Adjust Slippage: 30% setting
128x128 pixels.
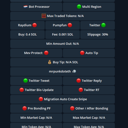[98, 35]
